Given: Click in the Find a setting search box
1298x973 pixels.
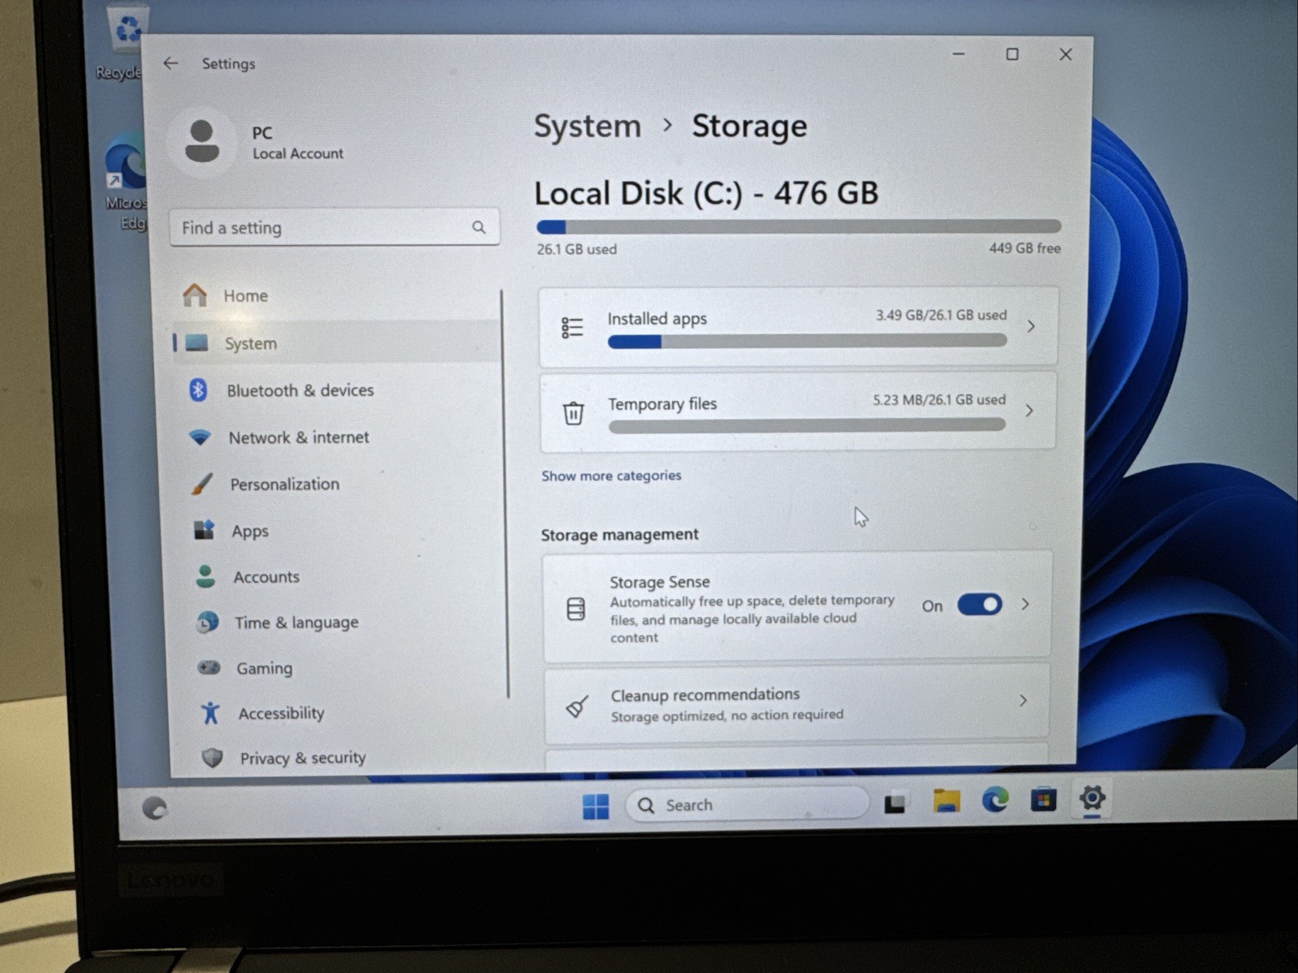Looking at the screenshot, I should [334, 228].
